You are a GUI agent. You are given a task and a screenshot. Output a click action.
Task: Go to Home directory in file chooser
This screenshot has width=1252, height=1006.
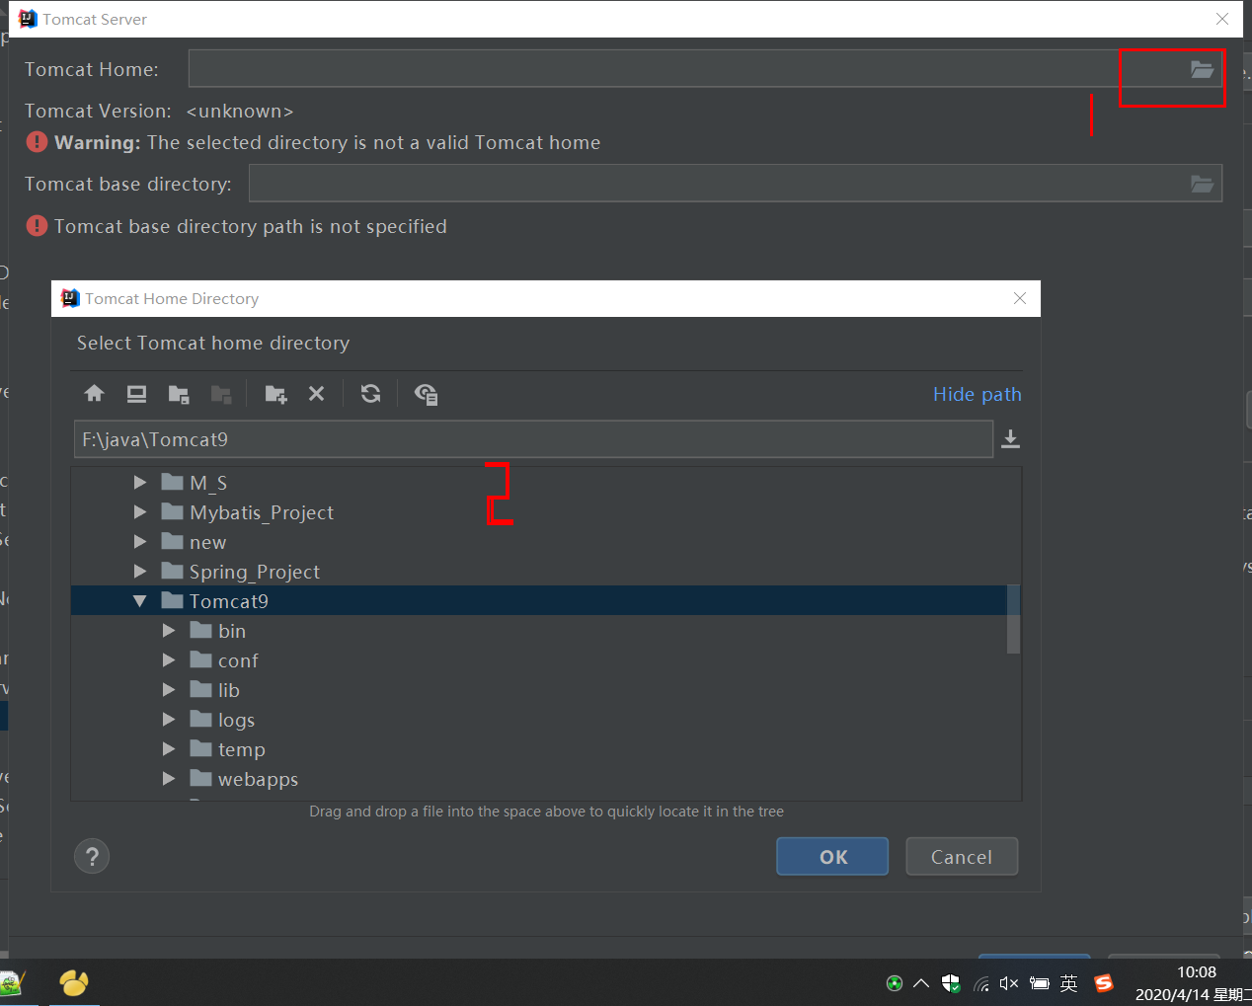click(x=94, y=394)
